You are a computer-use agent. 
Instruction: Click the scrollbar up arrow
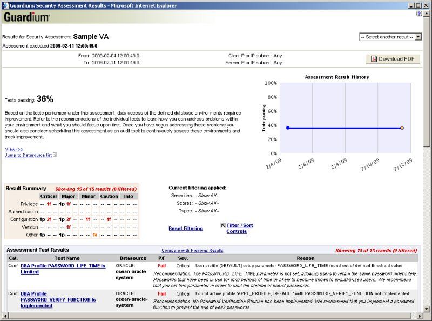tap(428, 14)
